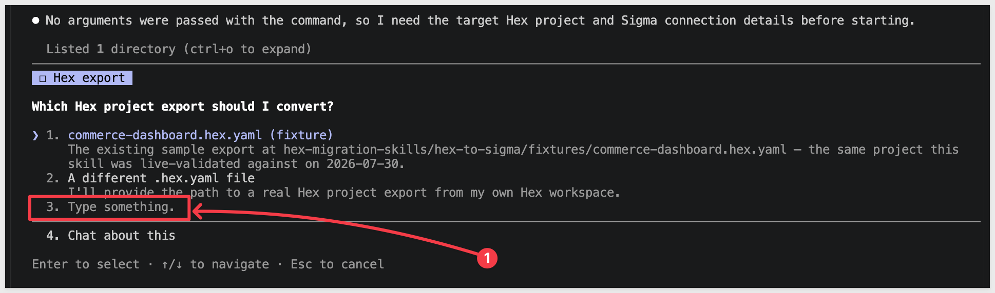Expand the "Listed 1 directory" collapsed output
This screenshot has width=995, height=293.
click(x=179, y=49)
